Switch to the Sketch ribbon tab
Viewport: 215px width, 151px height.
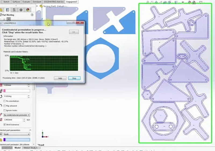coord(6,2)
